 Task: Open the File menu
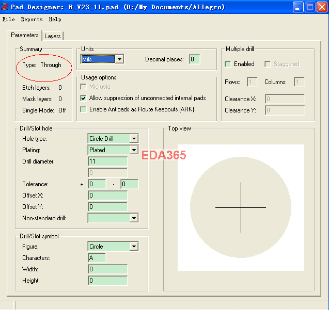point(8,19)
